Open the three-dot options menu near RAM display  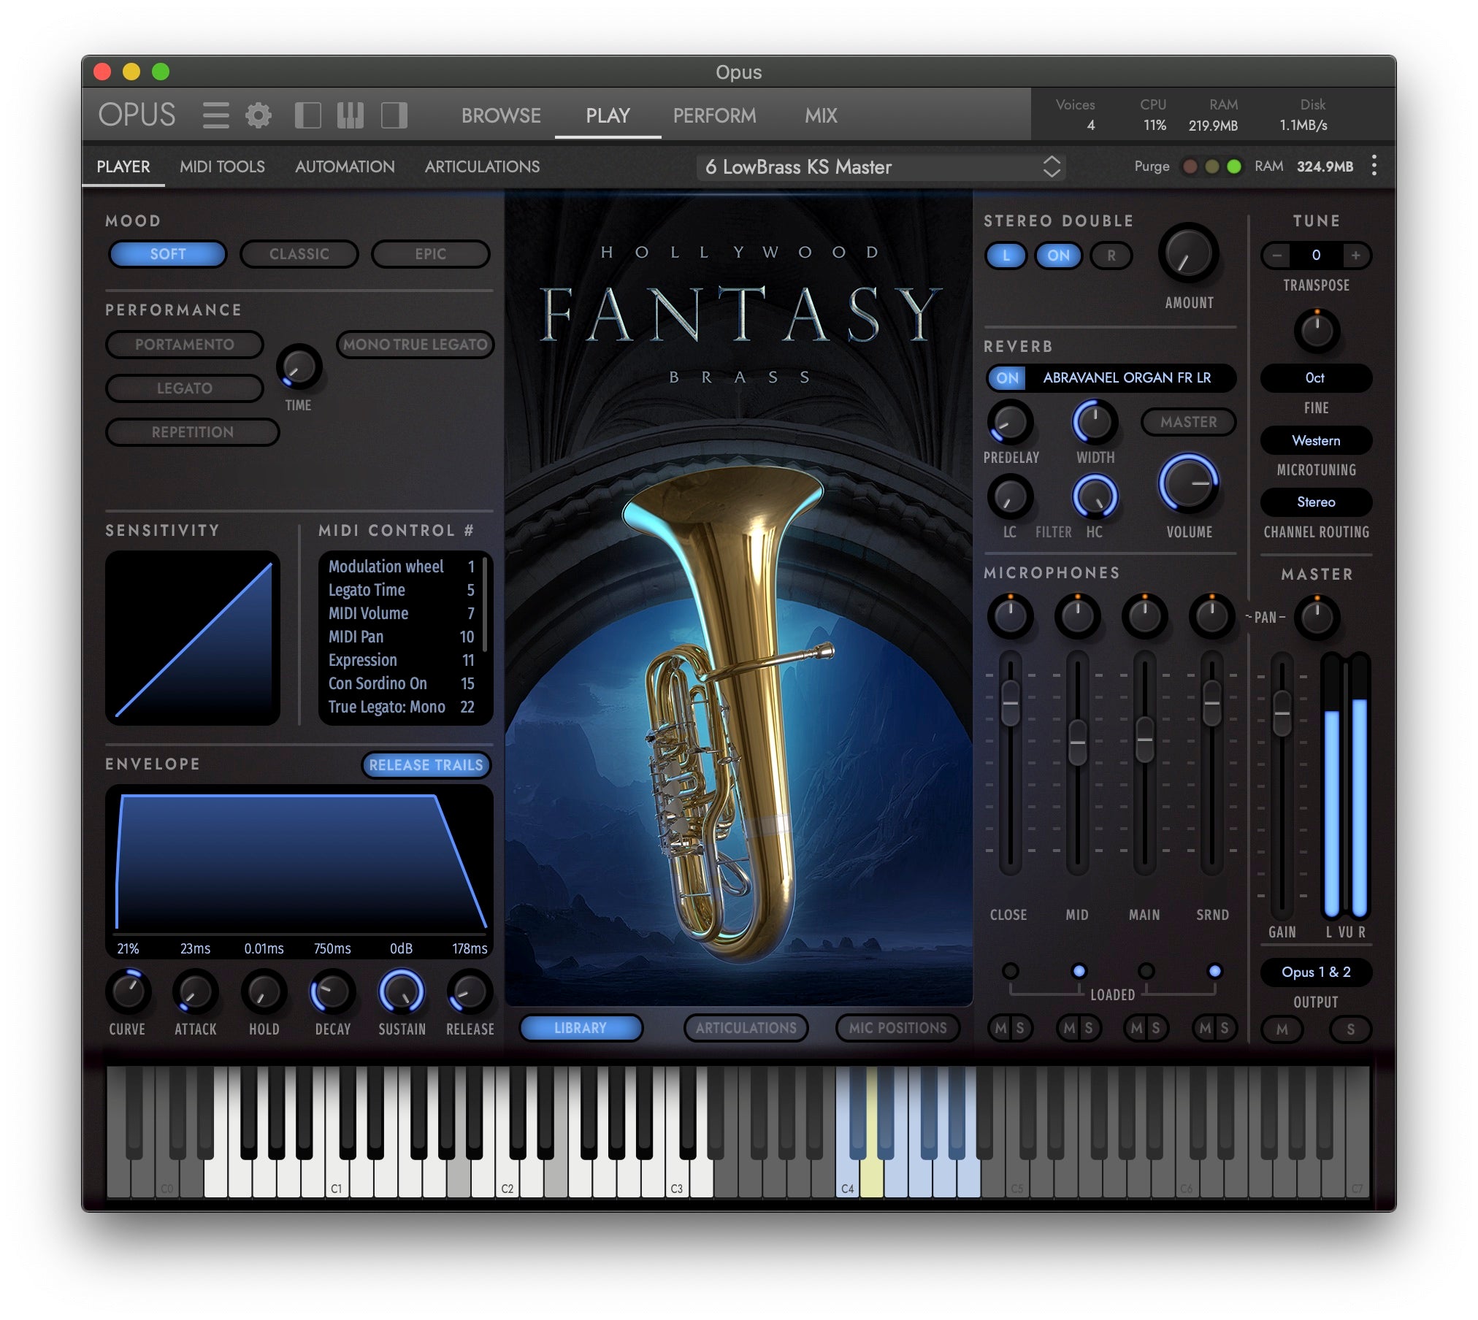(1374, 166)
